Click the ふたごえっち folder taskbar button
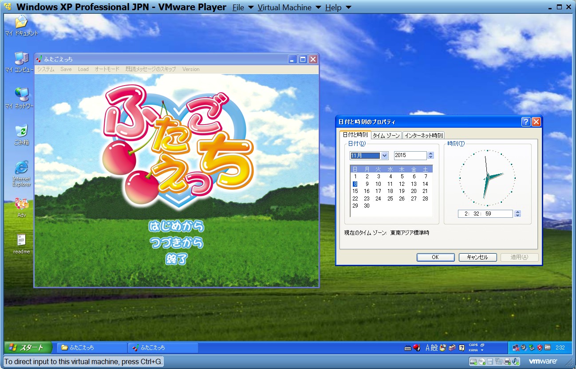 [x=92, y=348]
